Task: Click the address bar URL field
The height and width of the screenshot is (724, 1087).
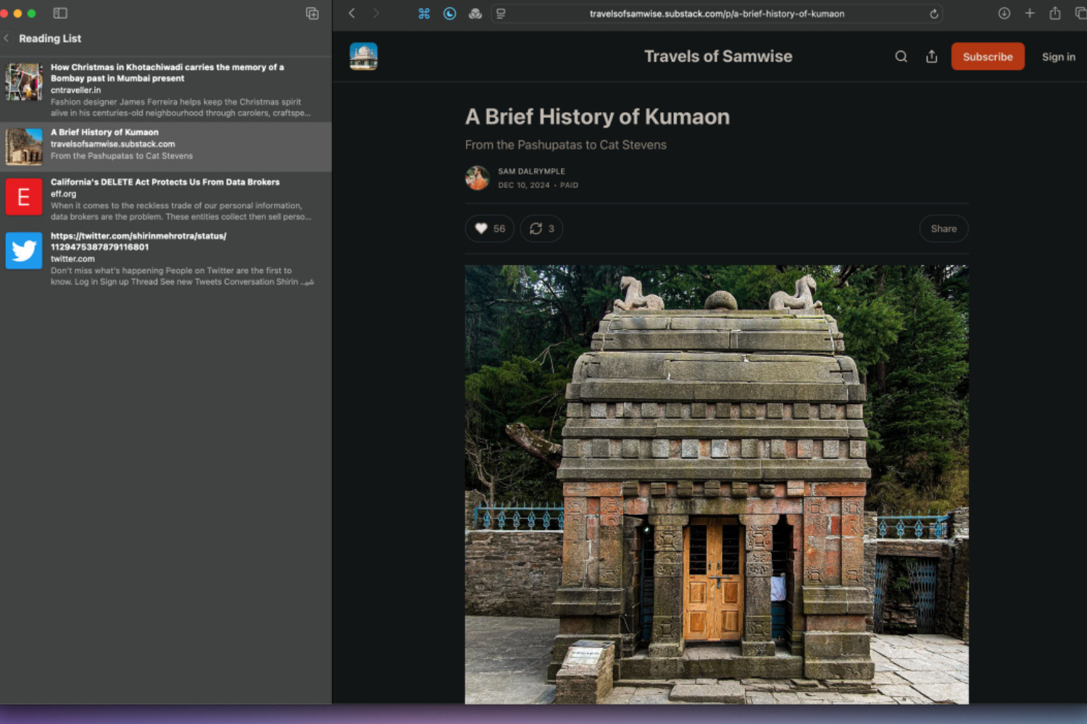Action: [716, 14]
